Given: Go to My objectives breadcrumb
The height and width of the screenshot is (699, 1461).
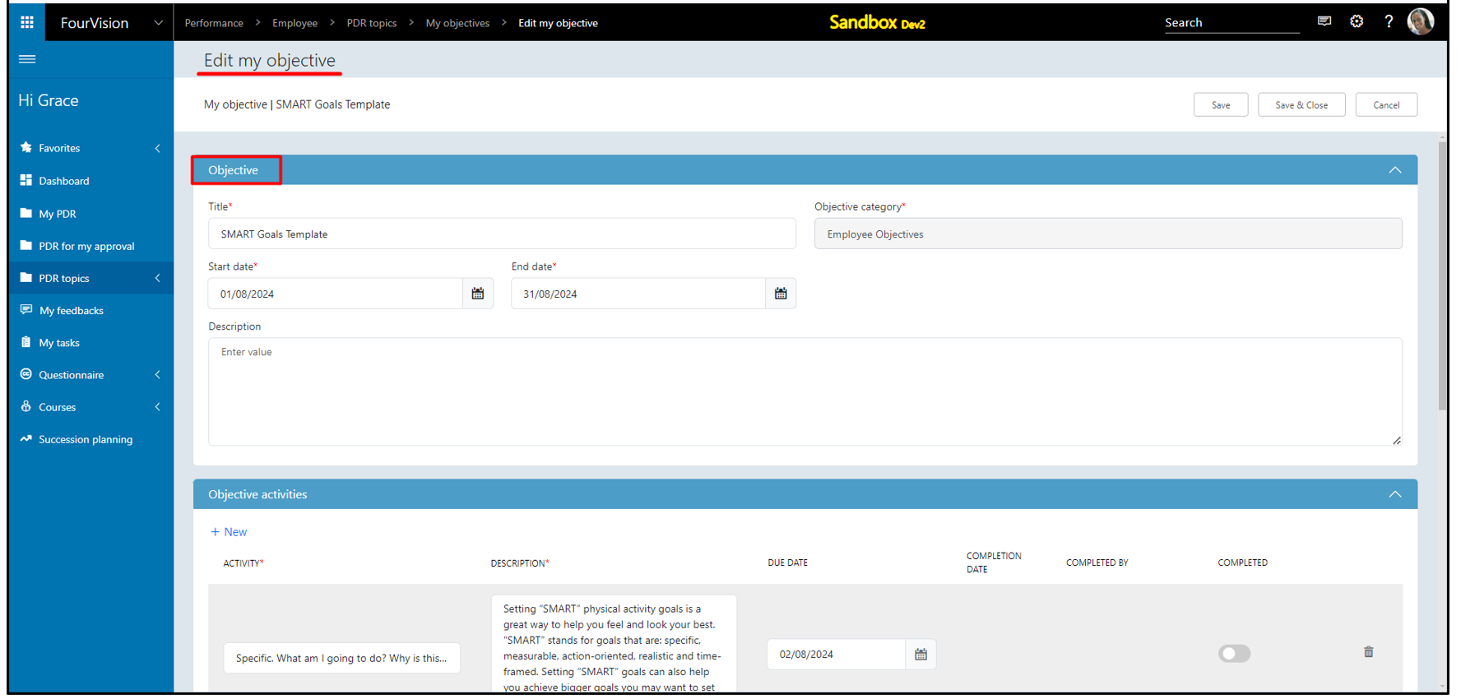Looking at the screenshot, I should tap(457, 23).
